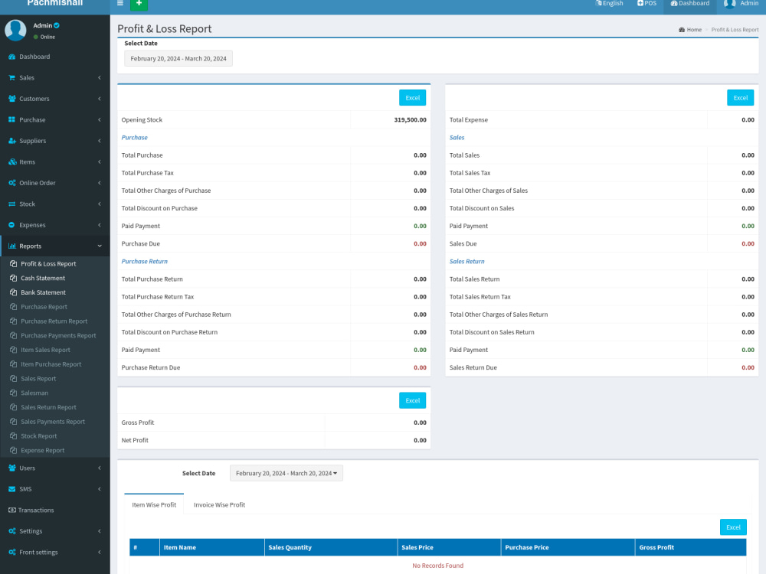766x574 pixels.
Task: Open Purchase Report from Reports submenu
Action: (x=44, y=307)
